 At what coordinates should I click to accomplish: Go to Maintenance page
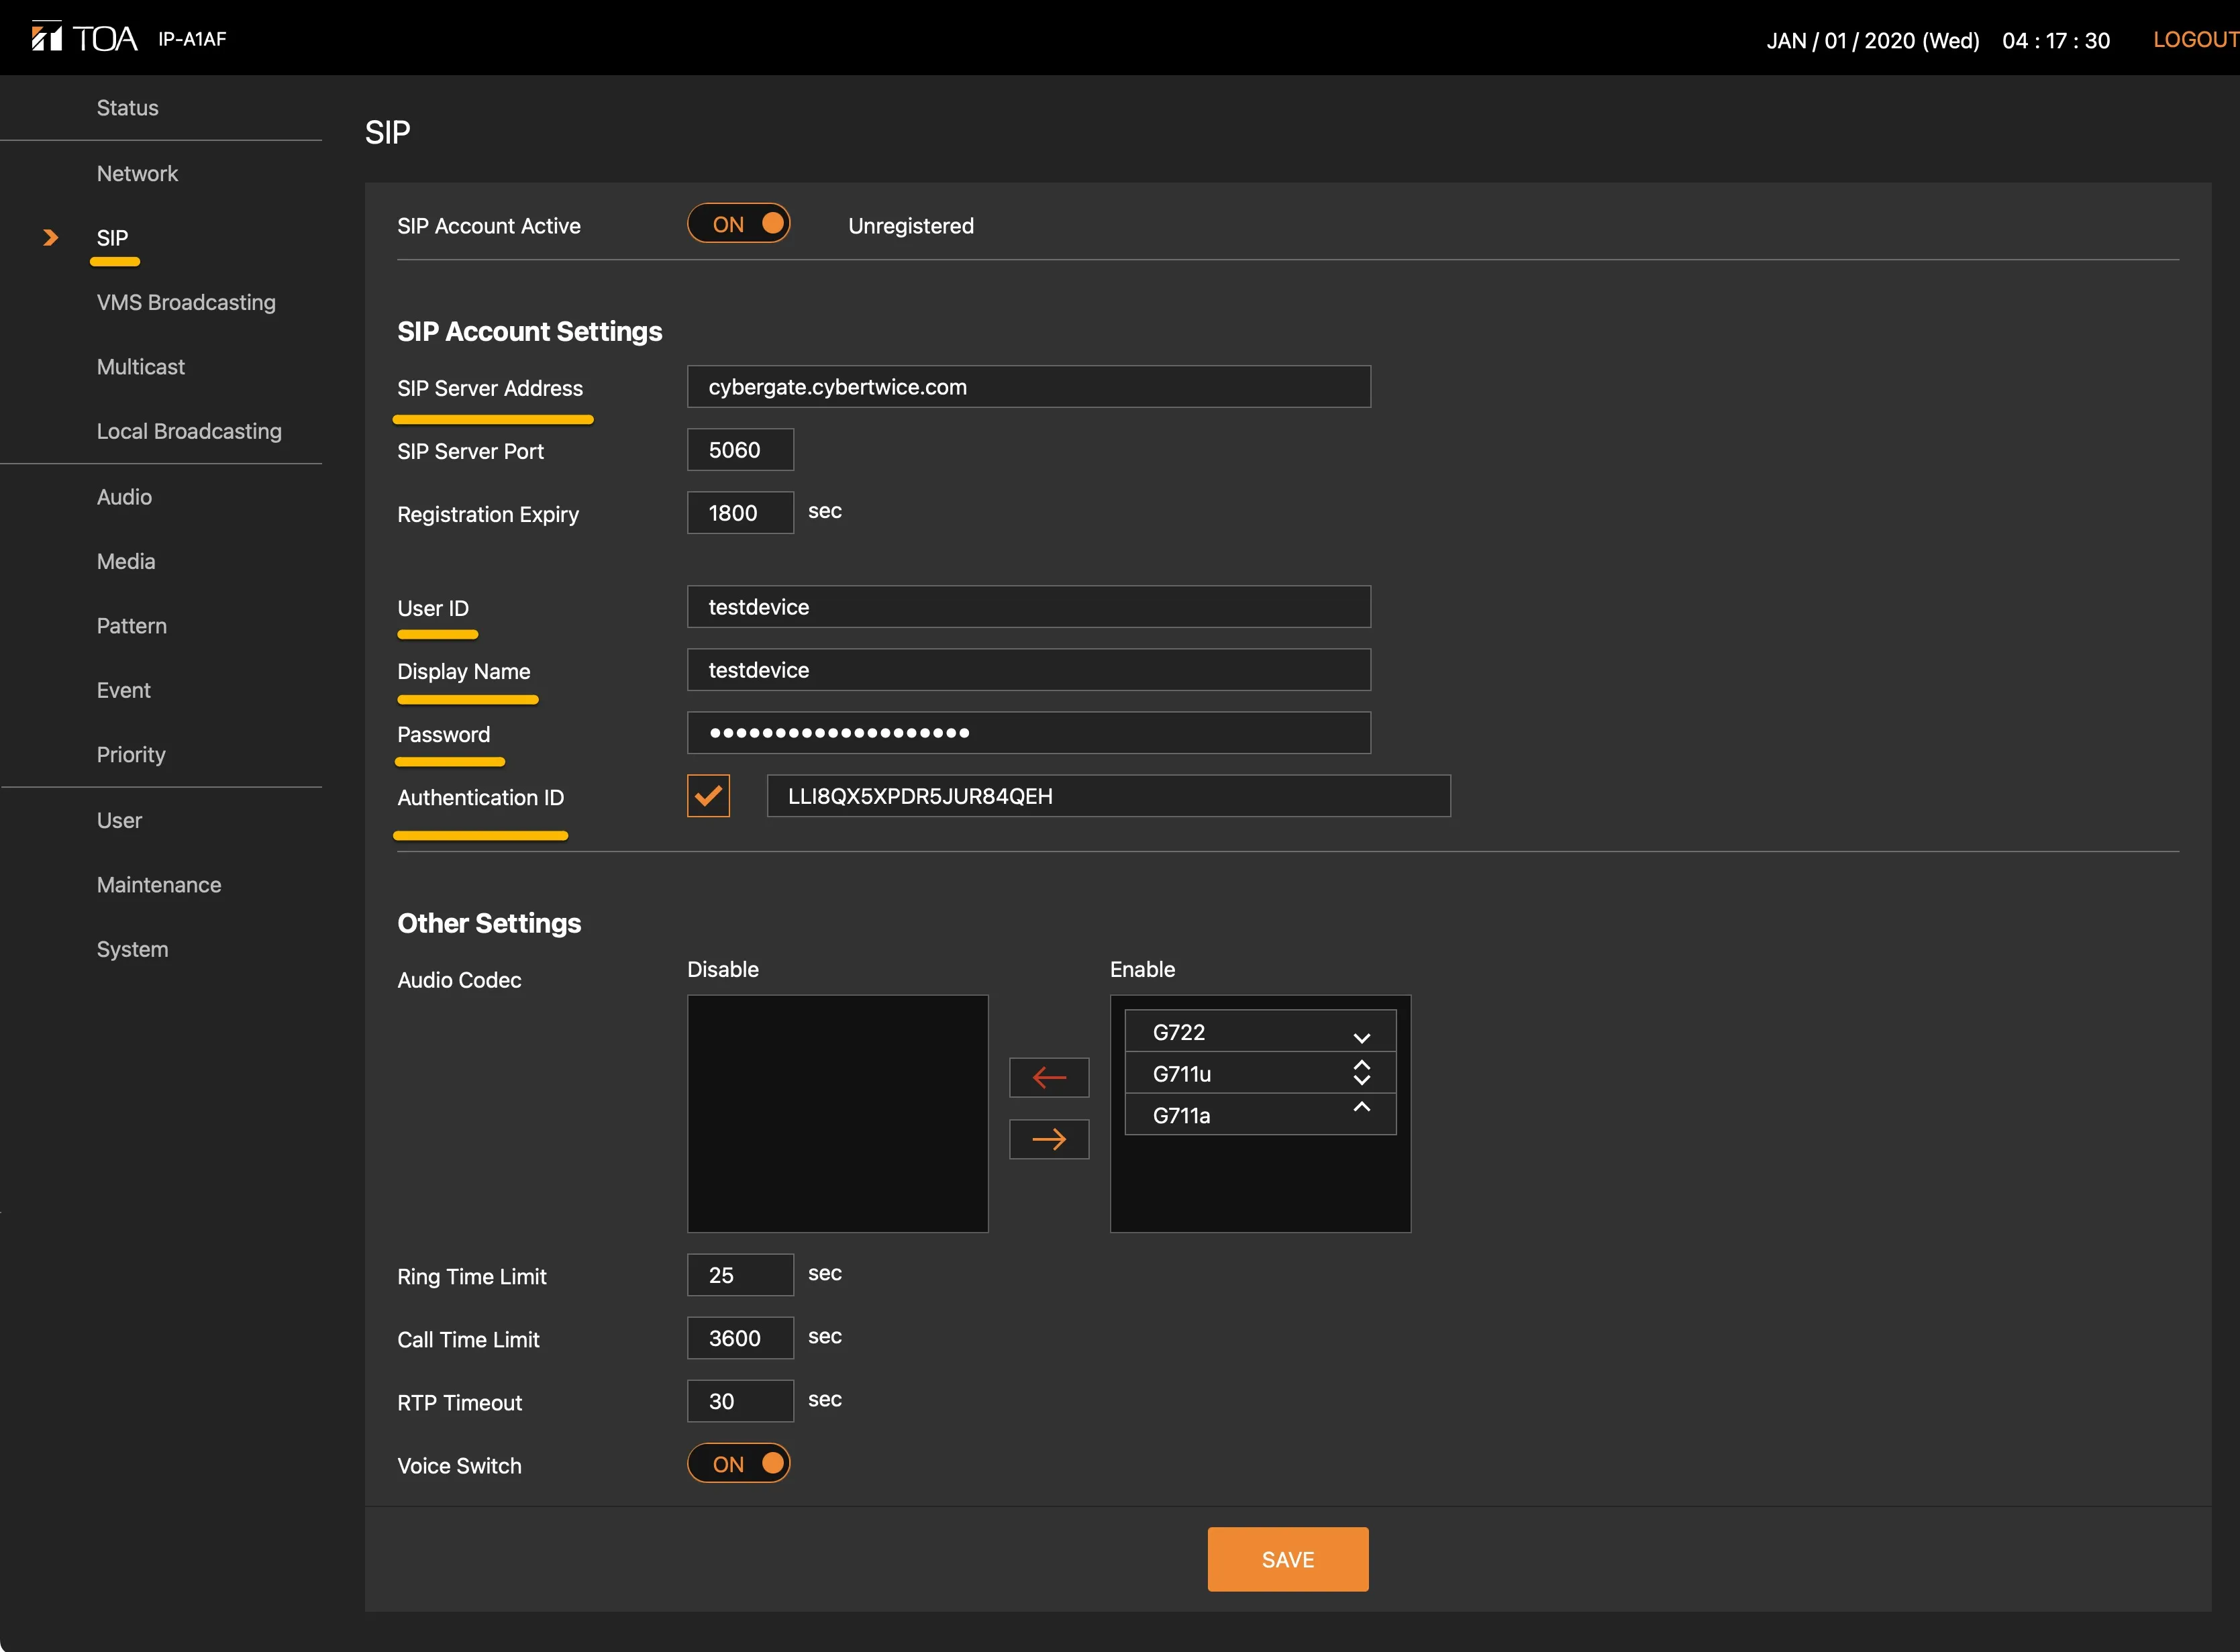pos(159,885)
